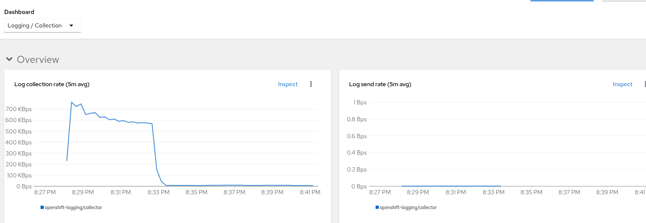The height and width of the screenshot is (223, 646).
Task: Click the 1 Bps y-axis label
Action: pos(359,102)
